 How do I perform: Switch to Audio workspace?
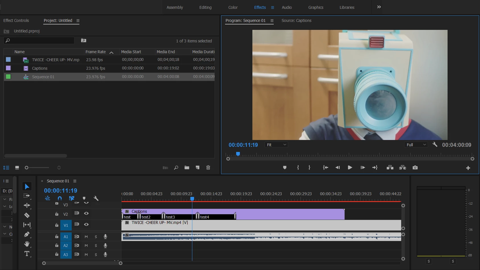287,7
